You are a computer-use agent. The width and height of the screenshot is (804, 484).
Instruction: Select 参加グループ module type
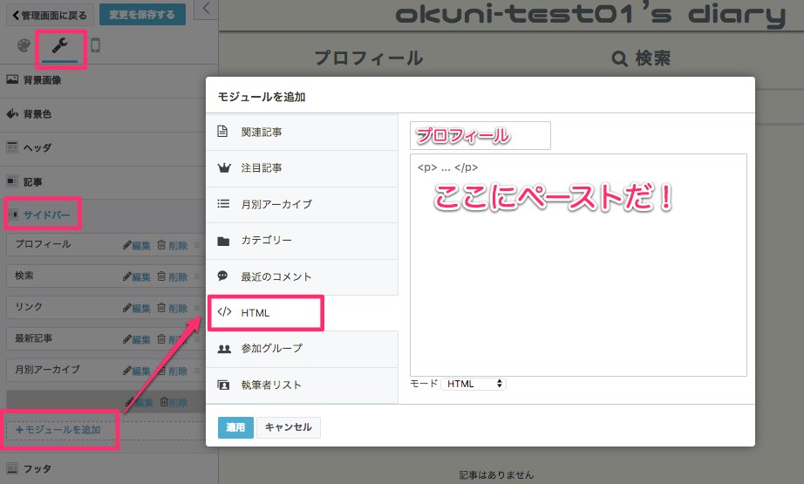point(302,349)
